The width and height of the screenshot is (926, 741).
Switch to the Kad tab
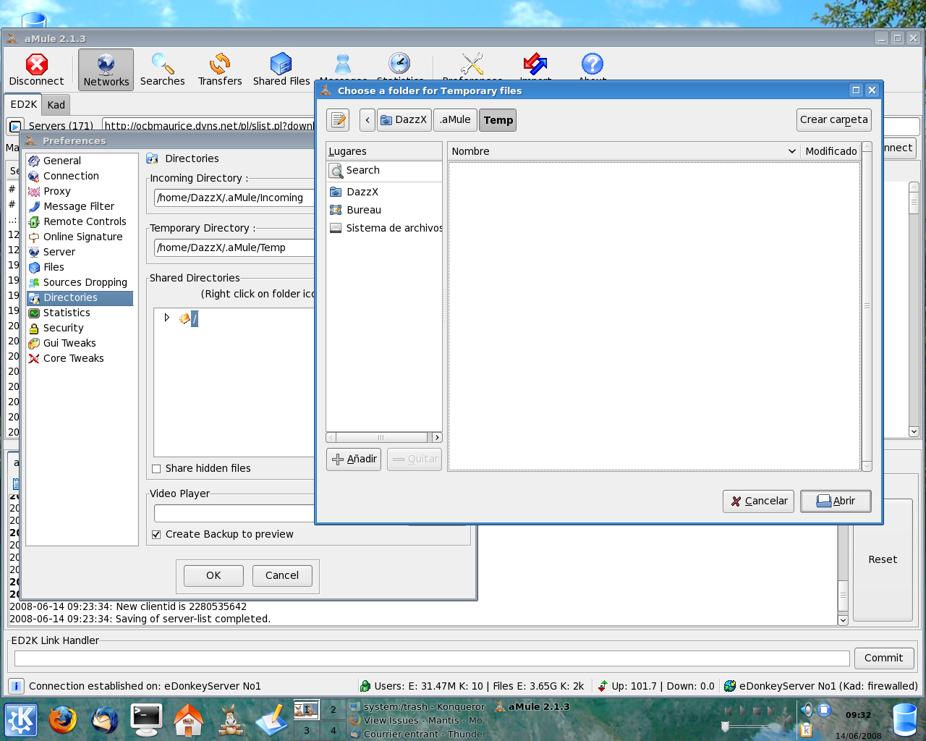[56, 105]
